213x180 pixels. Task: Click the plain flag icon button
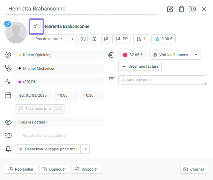click(105, 39)
